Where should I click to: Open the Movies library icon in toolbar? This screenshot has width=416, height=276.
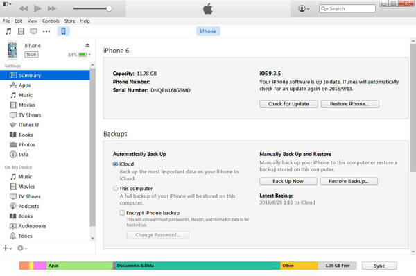(21, 31)
